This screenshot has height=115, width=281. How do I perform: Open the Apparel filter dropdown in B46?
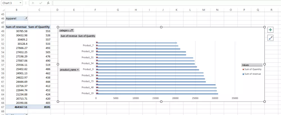(x=26, y=18)
